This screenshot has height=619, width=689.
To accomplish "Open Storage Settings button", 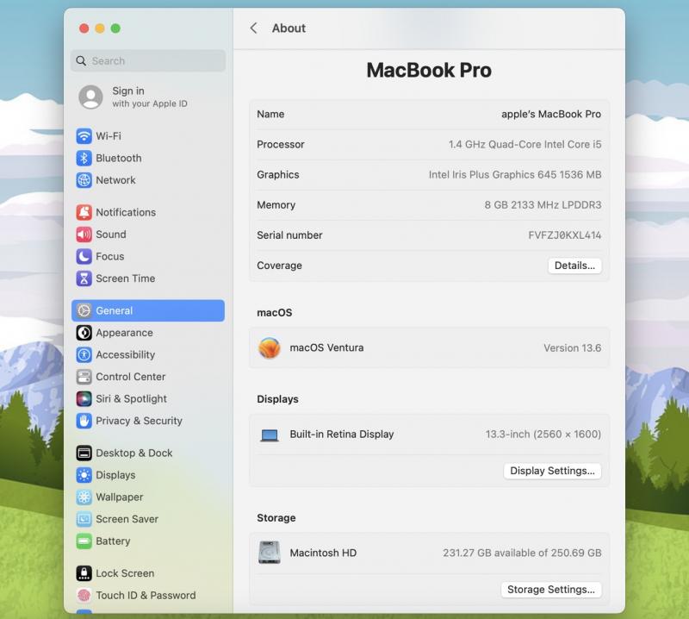I will point(550,590).
